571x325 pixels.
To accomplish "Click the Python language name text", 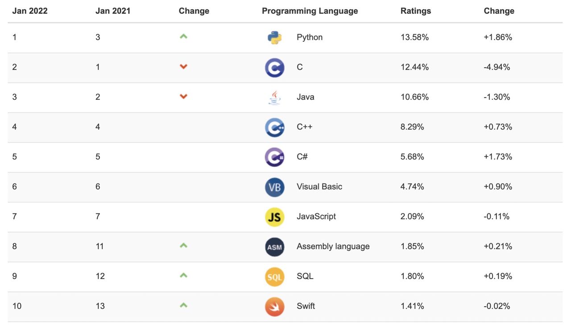I will coord(309,37).
